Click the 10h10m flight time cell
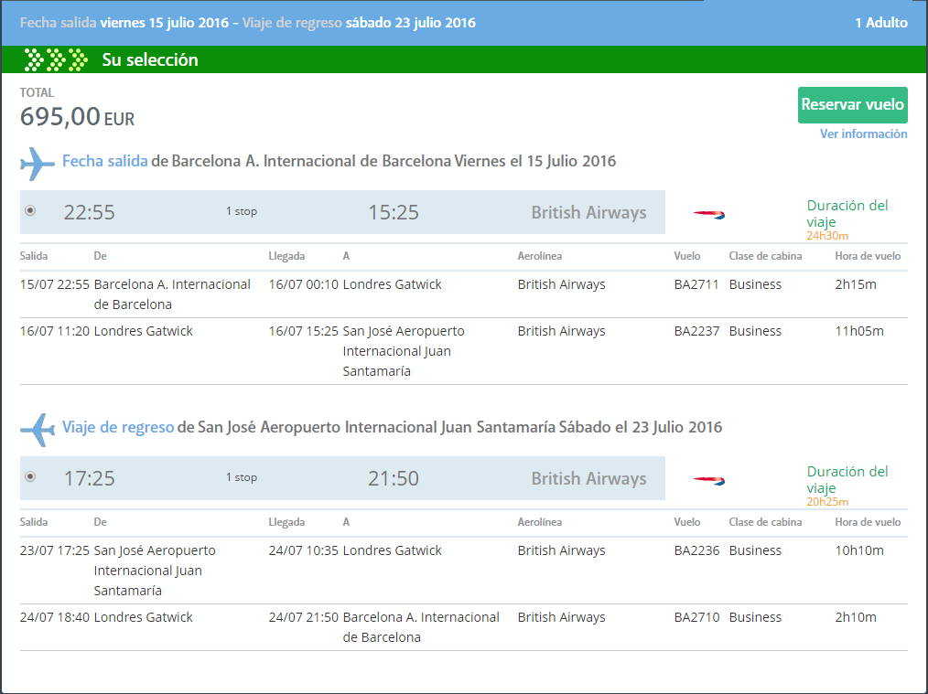 (x=859, y=550)
